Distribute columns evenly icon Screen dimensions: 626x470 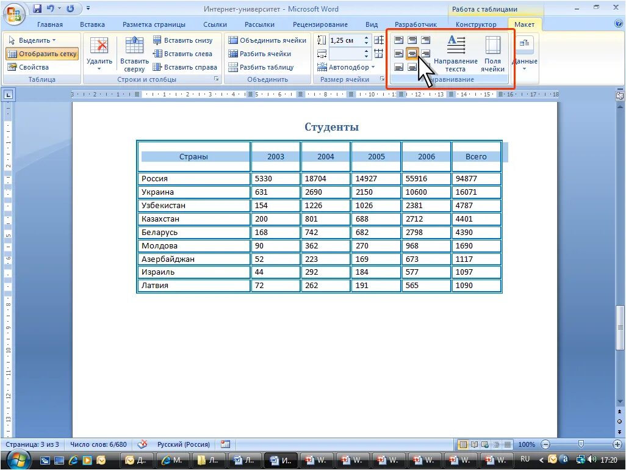click(379, 54)
